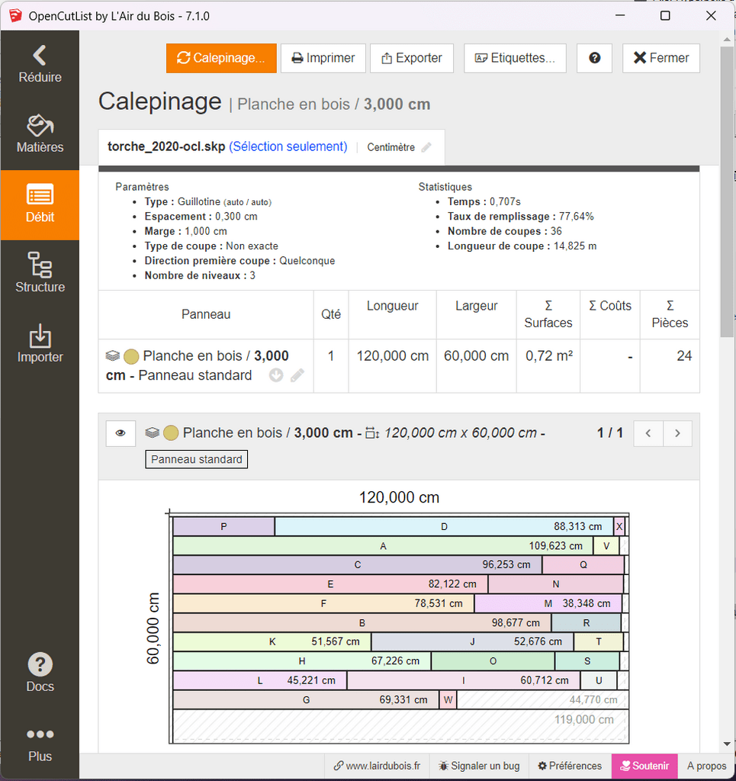The image size is (736, 781).
Task: Click yellow material swatch in panel row
Action: point(131,356)
